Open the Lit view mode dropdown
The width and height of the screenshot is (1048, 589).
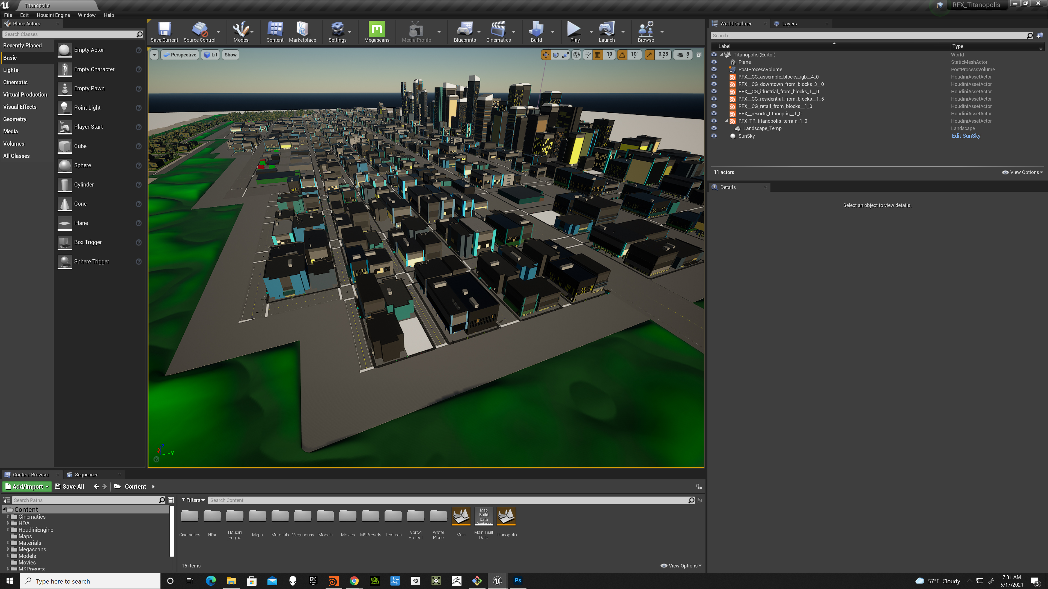pos(210,55)
